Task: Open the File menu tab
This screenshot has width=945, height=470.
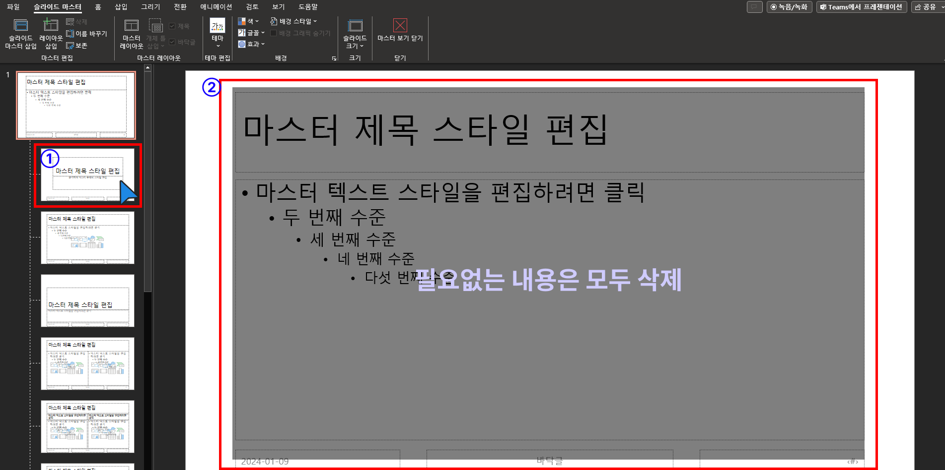Action: click(x=13, y=7)
